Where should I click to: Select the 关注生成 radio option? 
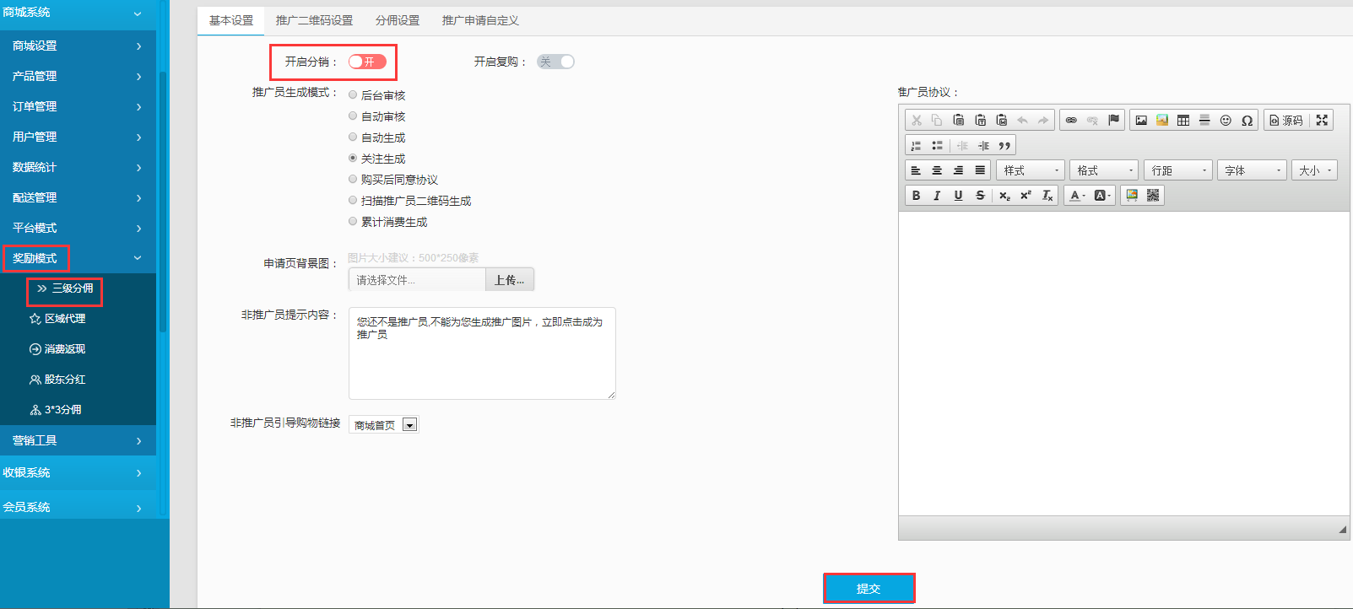tap(353, 158)
